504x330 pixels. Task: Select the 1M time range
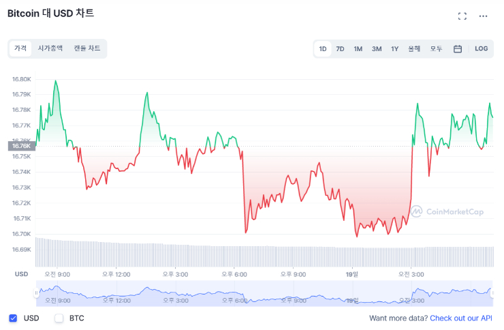pos(358,48)
